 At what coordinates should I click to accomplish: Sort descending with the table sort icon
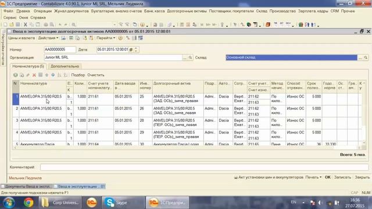point(66,75)
